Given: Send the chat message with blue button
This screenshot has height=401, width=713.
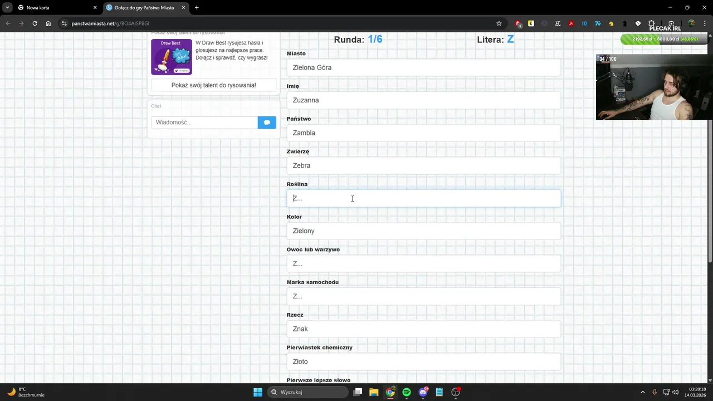Looking at the screenshot, I should tap(267, 123).
